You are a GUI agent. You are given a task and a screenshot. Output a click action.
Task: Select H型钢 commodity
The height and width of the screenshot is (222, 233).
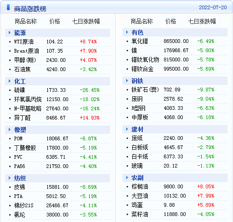(x=138, y=108)
